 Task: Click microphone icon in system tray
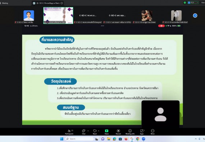(200, 139)
